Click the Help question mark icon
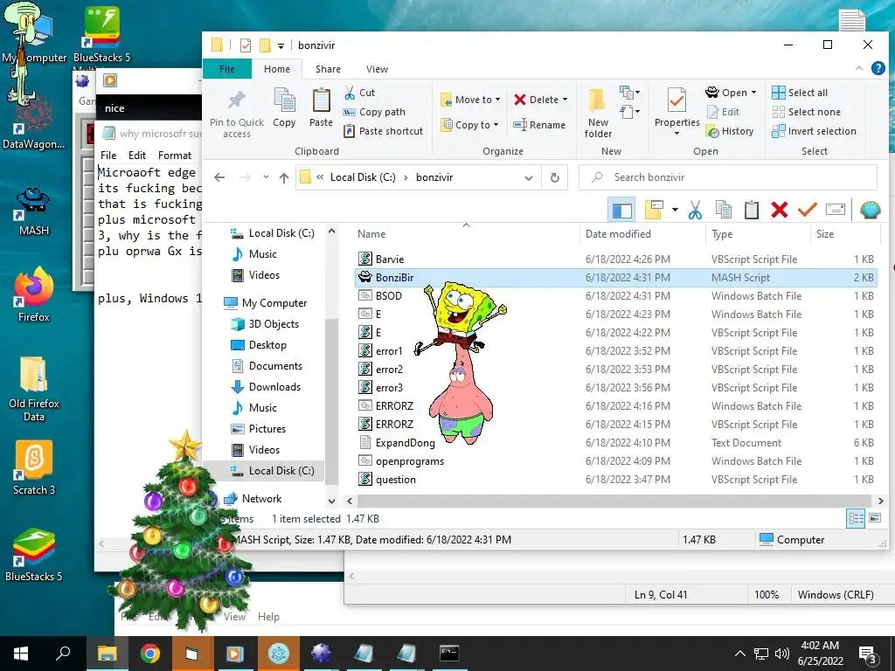The height and width of the screenshot is (671, 895). pyautogui.click(x=878, y=68)
